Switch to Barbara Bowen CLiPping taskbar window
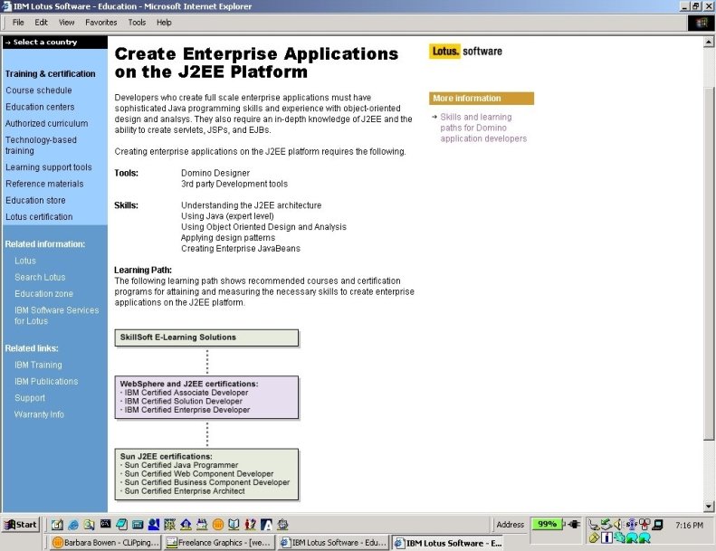716x551 pixels. (x=106, y=542)
